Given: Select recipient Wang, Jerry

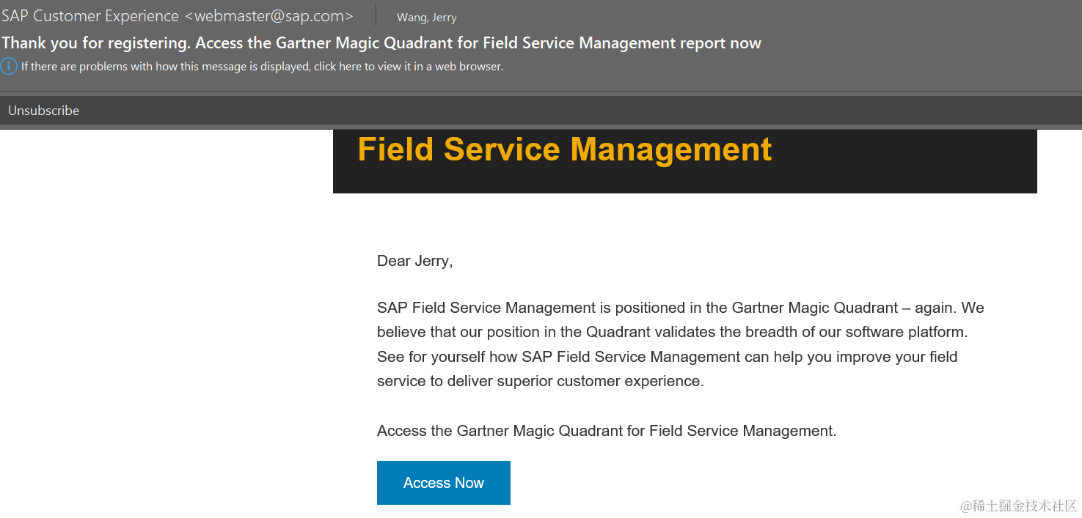Looking at the screenshot, I should coord(426,18).
